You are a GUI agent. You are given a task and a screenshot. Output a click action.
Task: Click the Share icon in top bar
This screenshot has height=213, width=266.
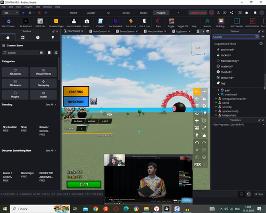coord(231,13)
